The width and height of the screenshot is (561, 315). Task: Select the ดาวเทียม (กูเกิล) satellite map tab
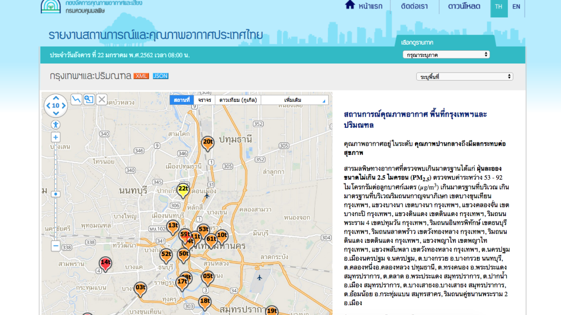click(x=238, y=100)
